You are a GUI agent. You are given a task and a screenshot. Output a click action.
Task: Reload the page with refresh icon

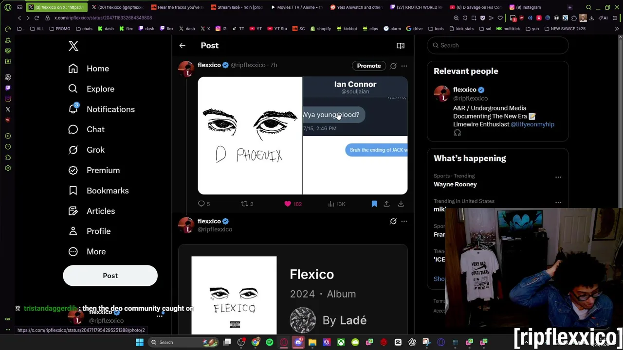(37, 18)
